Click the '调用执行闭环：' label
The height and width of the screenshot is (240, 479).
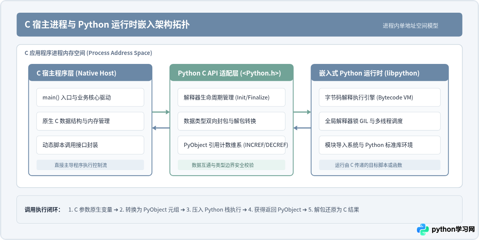pos(43,210)
